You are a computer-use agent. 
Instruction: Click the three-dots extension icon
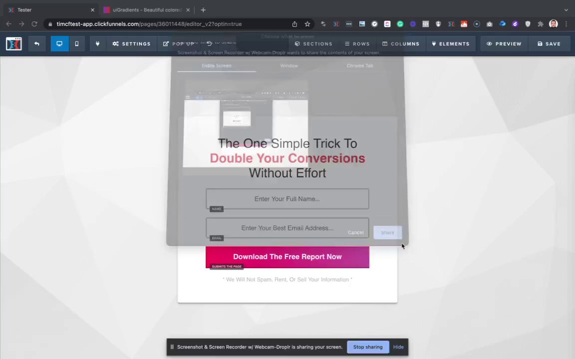point(349,24)
